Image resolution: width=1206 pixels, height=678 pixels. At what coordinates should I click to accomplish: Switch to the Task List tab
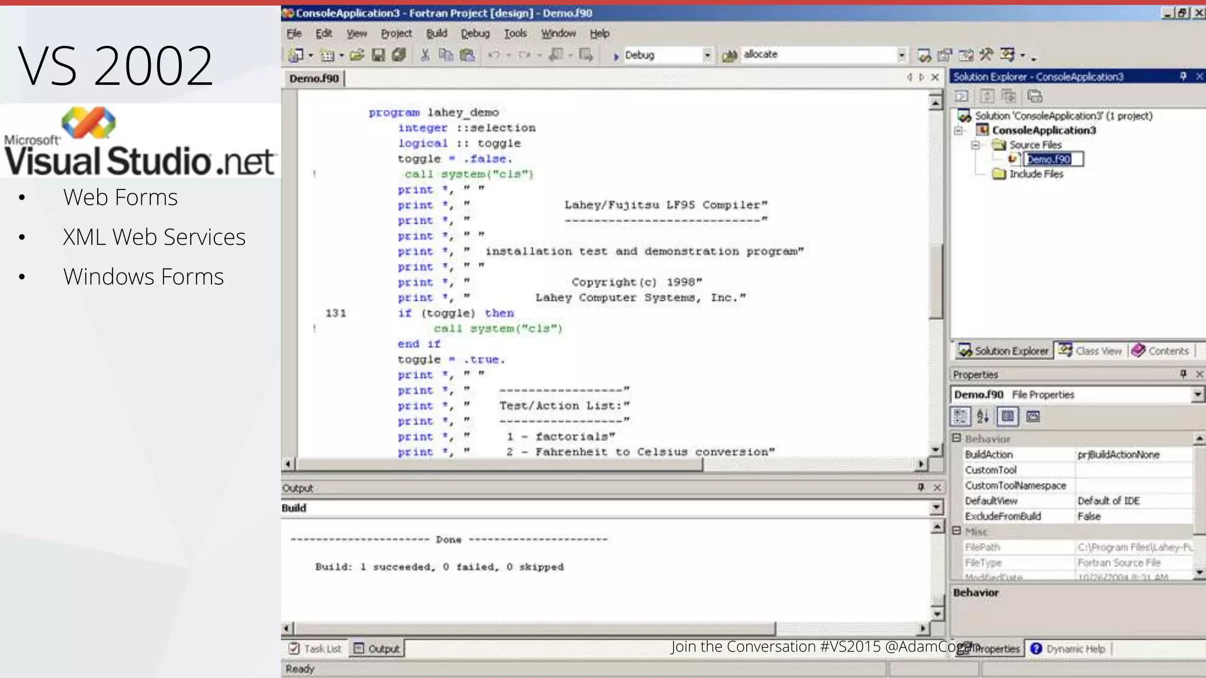(316, 649)
